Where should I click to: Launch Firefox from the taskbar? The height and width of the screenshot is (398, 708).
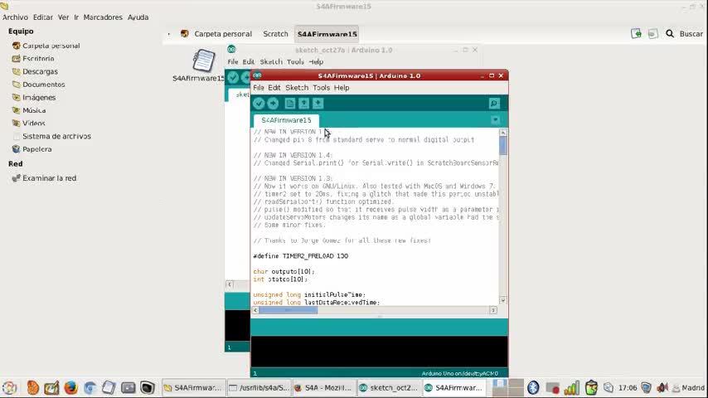coord(70,387)
